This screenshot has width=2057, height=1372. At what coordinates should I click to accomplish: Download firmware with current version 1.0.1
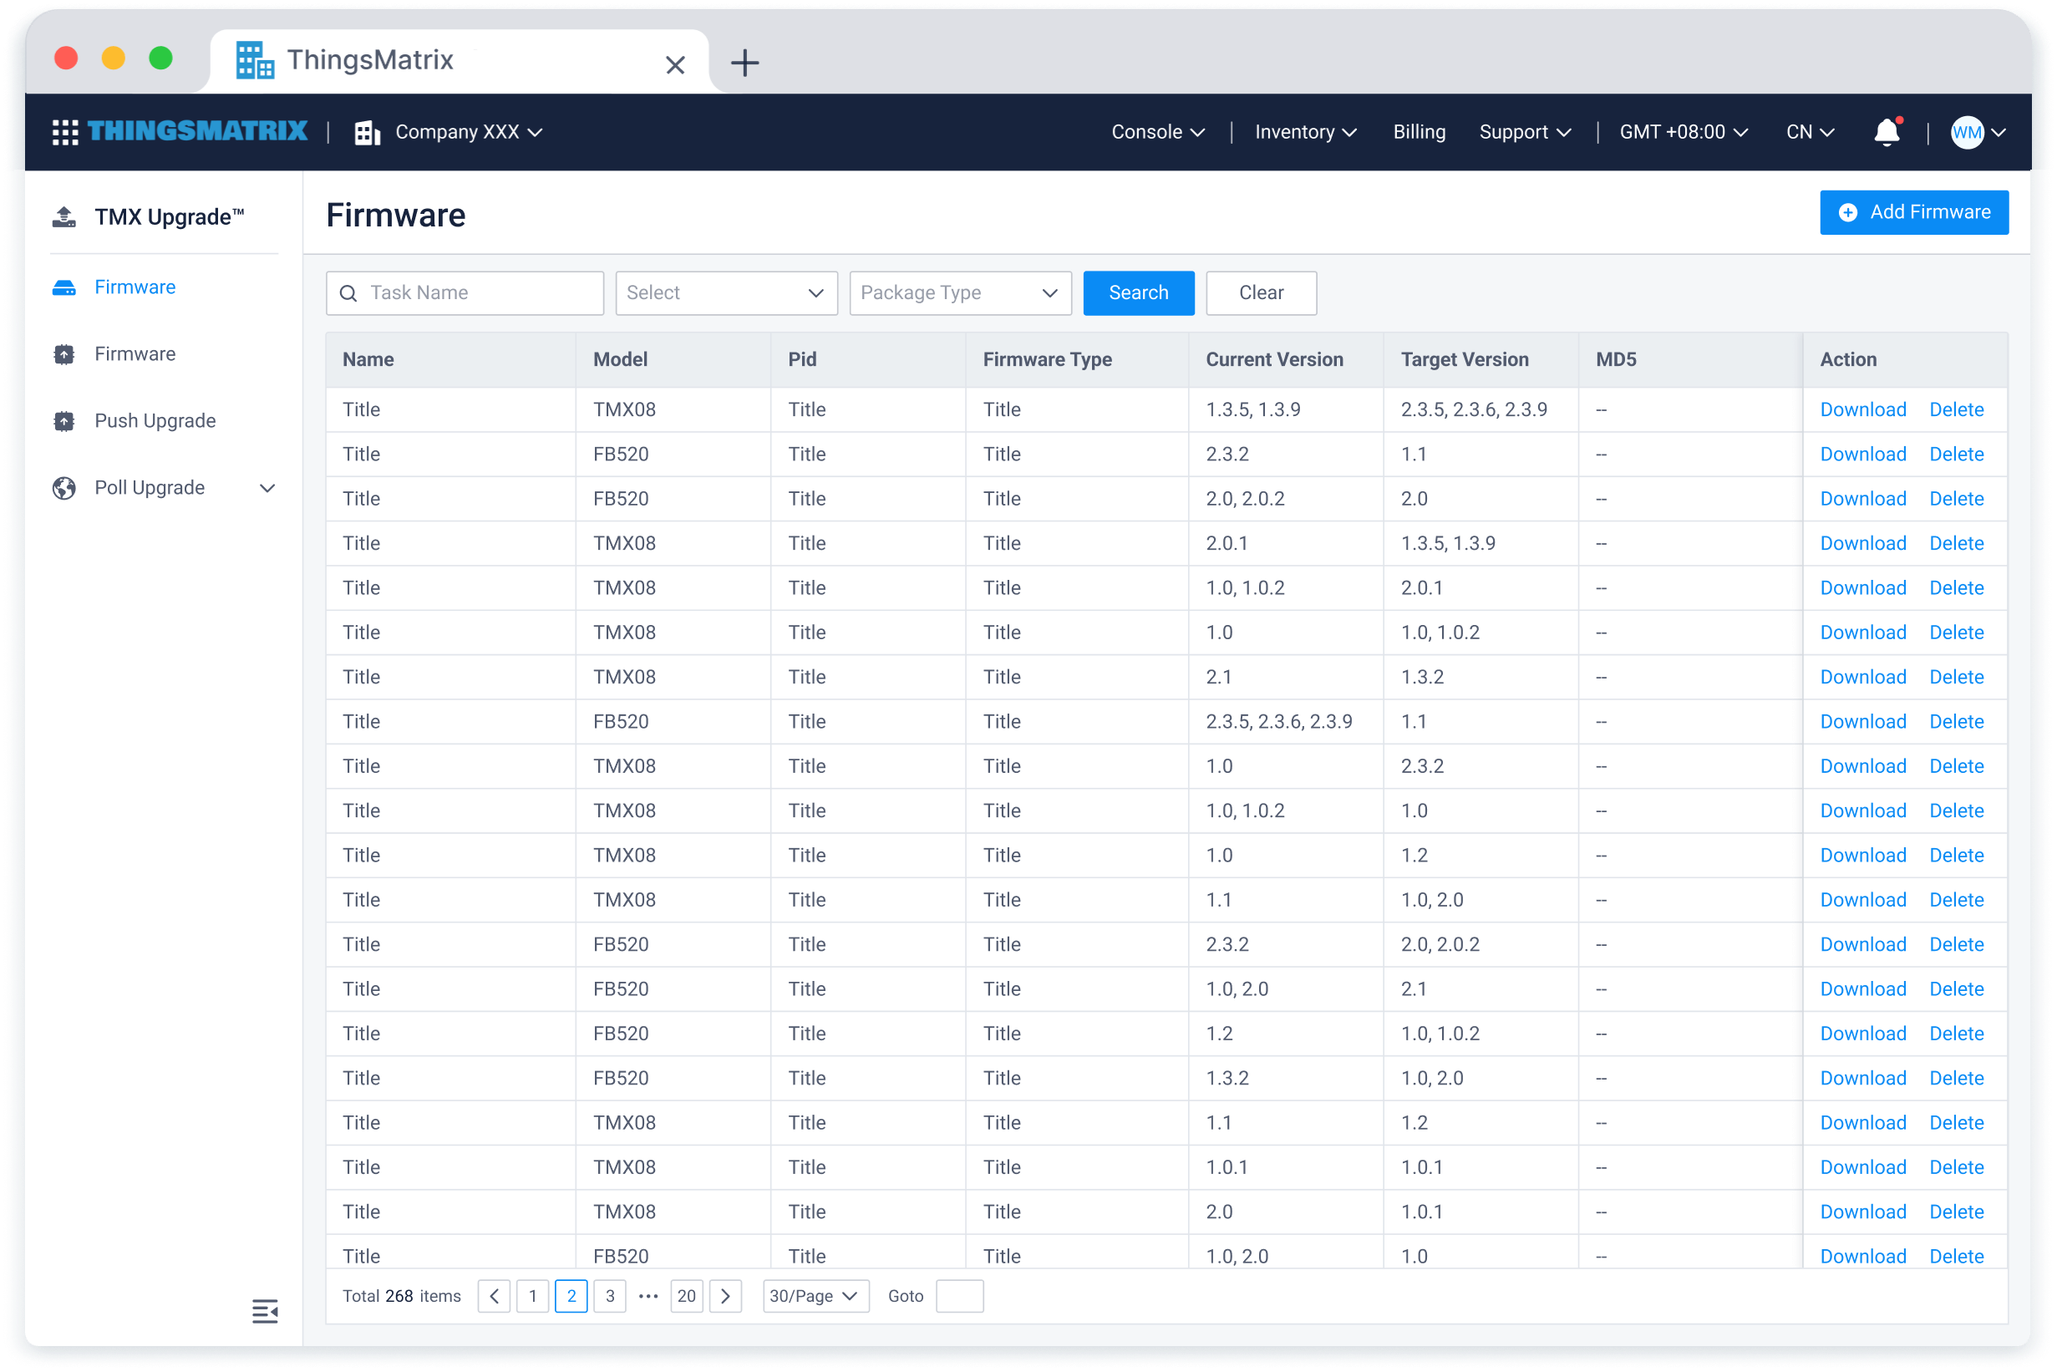pyautogui.click(x=1863, y=1167)
